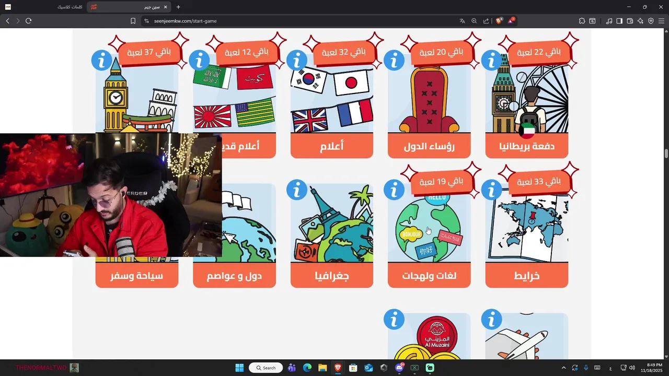Open the Leo AI sparkle icon
This screenshot has height=376, width=669.
tap(640, 21)
